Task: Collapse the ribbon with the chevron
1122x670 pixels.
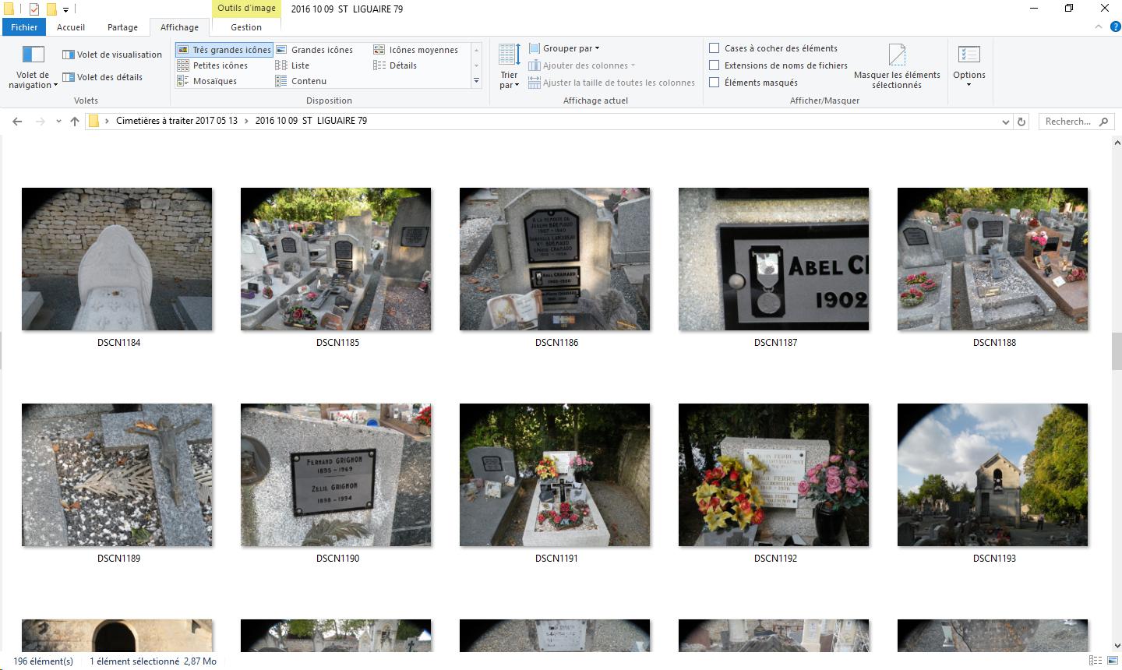Action: [1099, 26]
